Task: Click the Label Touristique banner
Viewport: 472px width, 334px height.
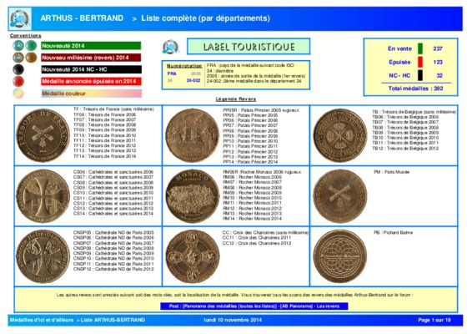Action: point(249,47)
